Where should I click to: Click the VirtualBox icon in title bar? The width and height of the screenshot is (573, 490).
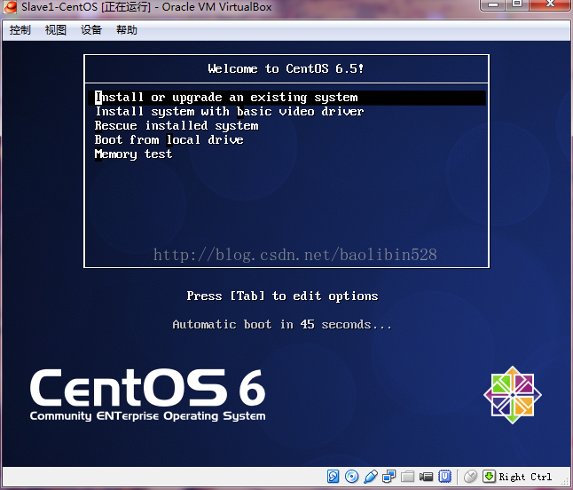point(11,7)
